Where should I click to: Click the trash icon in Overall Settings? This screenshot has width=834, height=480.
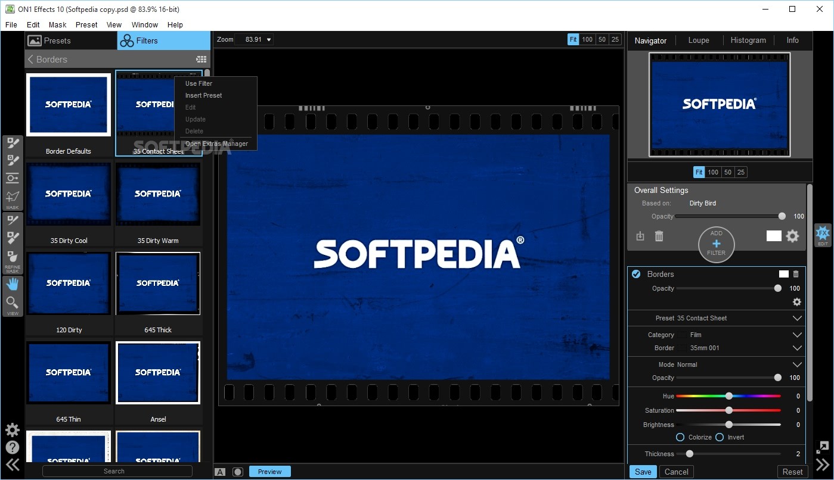[x=659, y=236]
